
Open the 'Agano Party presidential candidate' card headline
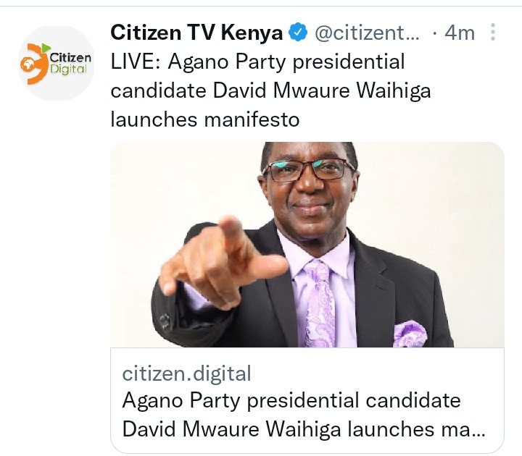(x=291, y=400)
